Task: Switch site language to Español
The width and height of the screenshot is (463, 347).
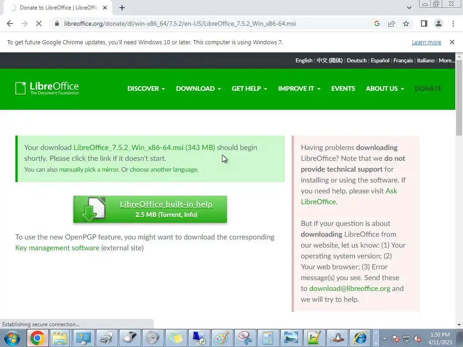Action: pyautogui.click(x=380, y=61)
